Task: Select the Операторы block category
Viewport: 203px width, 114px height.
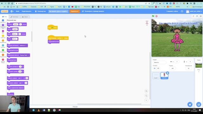Action: pyautogui.click(x=3, y=51)
